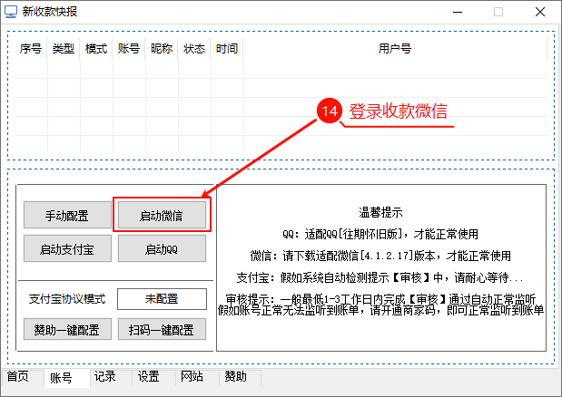Click the 手动配置 button
This screenshot has width=562, height=397.
coord(67,216)
